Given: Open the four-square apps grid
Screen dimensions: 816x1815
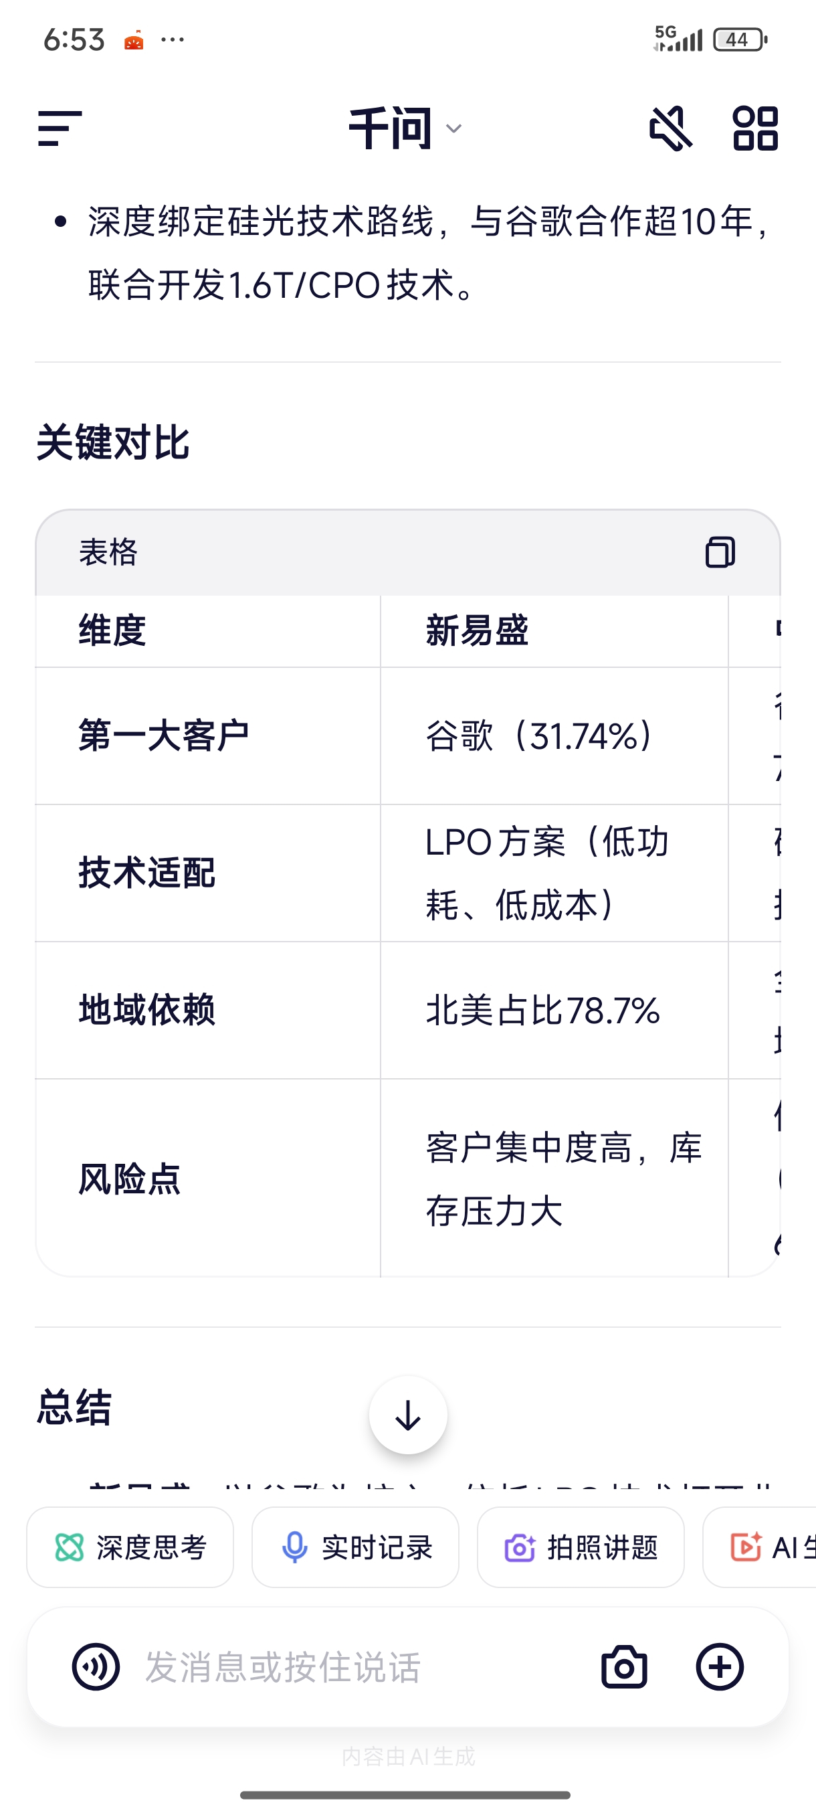Looking at the screenshot, I should click(x=754, y=128).
